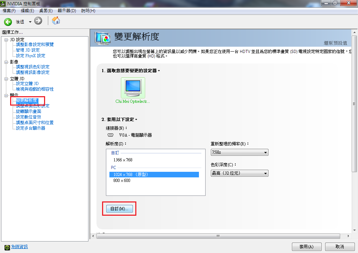Screen dimensions: 358x253
Task: Open the 檔案(F) menu
Action: click(9, 11)
